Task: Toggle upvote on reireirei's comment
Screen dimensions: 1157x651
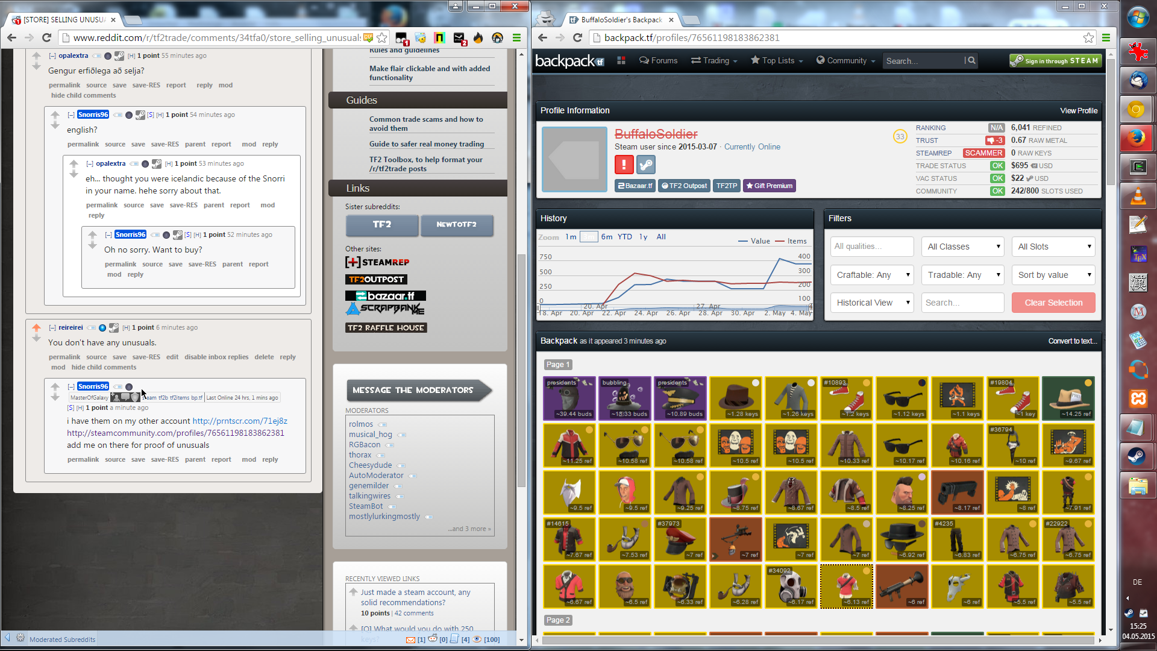Action: click(x=36, y=327)
